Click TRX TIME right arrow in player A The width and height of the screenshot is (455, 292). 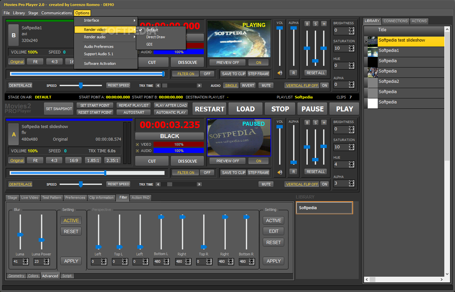(x=199, y=184)
